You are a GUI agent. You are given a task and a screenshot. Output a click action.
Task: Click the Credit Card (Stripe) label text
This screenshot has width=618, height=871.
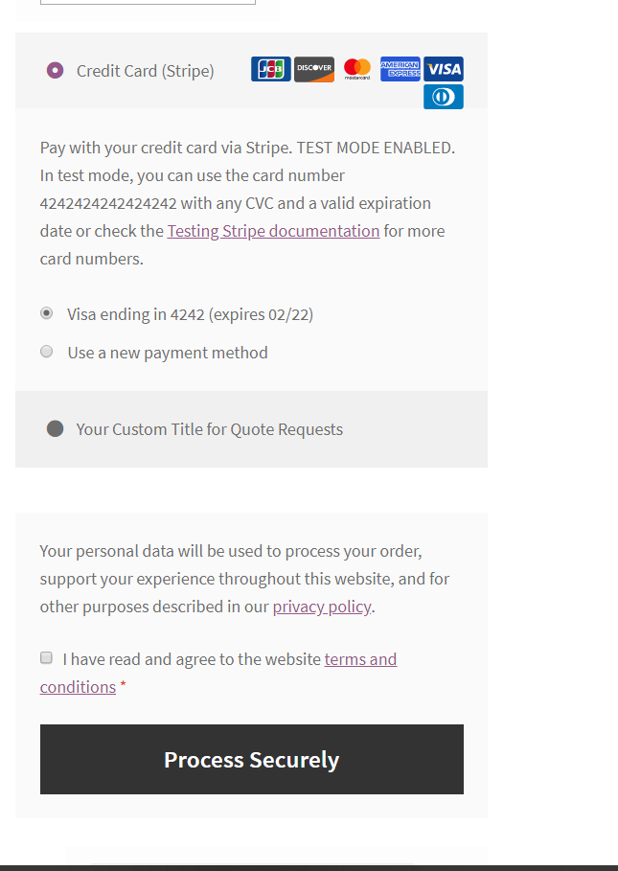click(x=146, y=71)
